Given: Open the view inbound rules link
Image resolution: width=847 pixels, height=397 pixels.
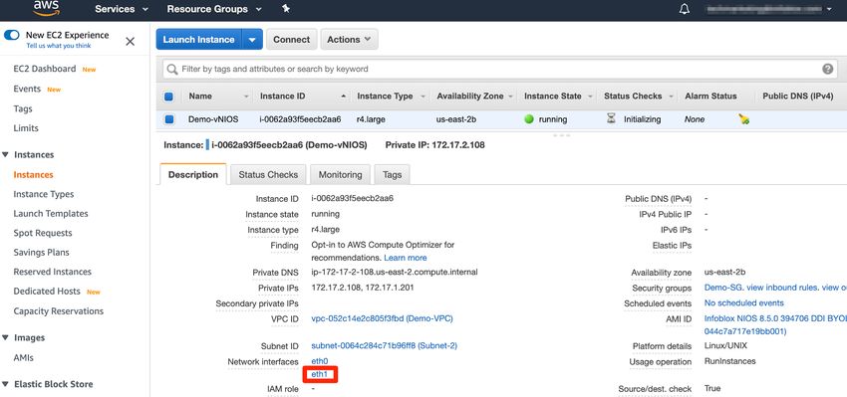Looking at the screenshot, I should [x=782, y=288].
